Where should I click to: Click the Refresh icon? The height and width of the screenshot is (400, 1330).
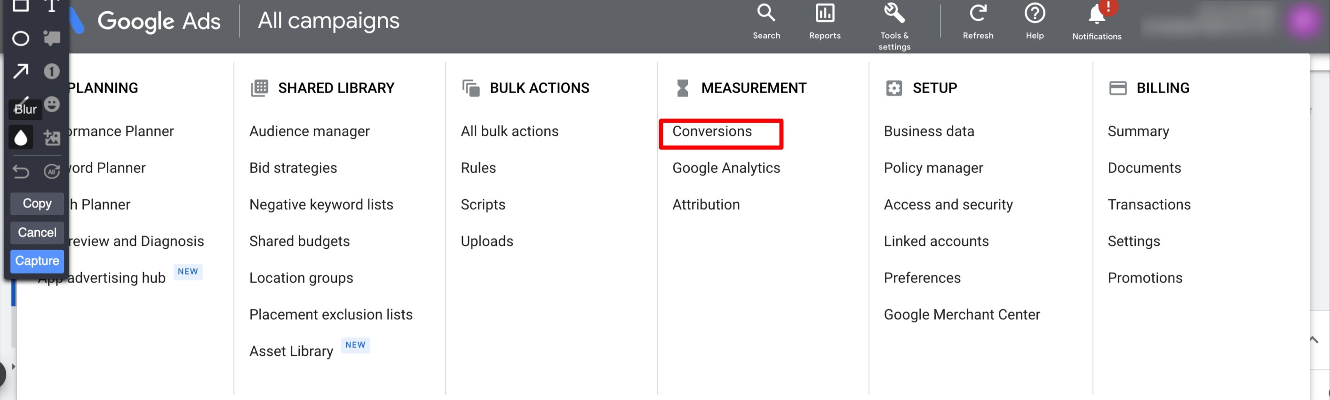[x=978, y=21]
